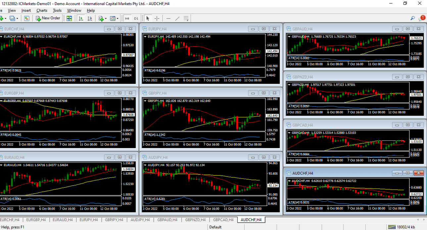Expand the Profiles dropdown arrow
Viewport: 427px width, 230px height.
point(17,18)
